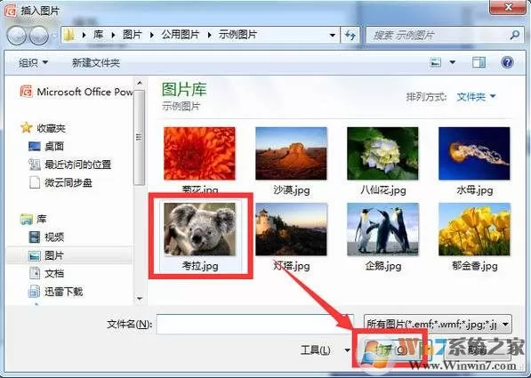The width and height of the screenshot is (531, 378).
Task: Click 库 in the address breadcrumb
Action: pos(98,35)
